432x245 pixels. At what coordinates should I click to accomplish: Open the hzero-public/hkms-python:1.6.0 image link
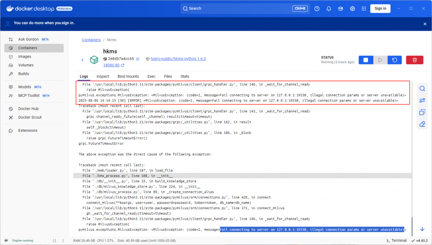click(x=178, y=59)
